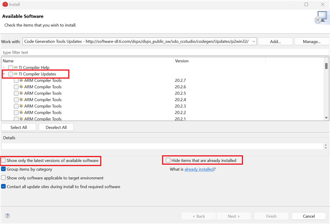Click the Add... button
Screen dimensions: 330x224
pos(275,42)
